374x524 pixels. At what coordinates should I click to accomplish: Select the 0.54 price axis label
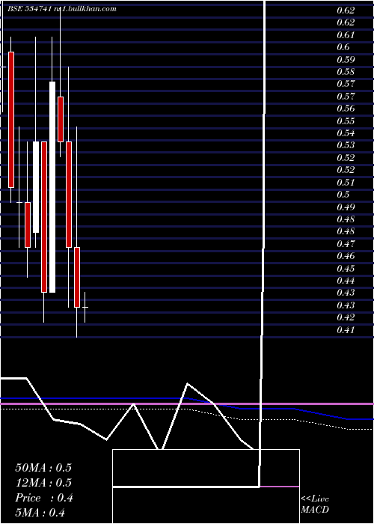[346, 133]
